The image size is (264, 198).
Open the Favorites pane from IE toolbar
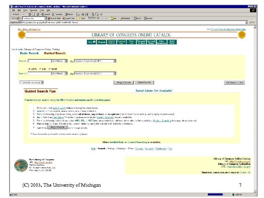click(57, 14)
